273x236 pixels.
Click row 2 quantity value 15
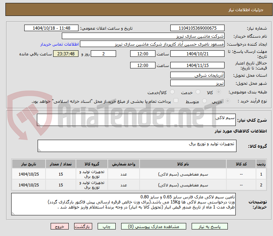tap(61, 185)
